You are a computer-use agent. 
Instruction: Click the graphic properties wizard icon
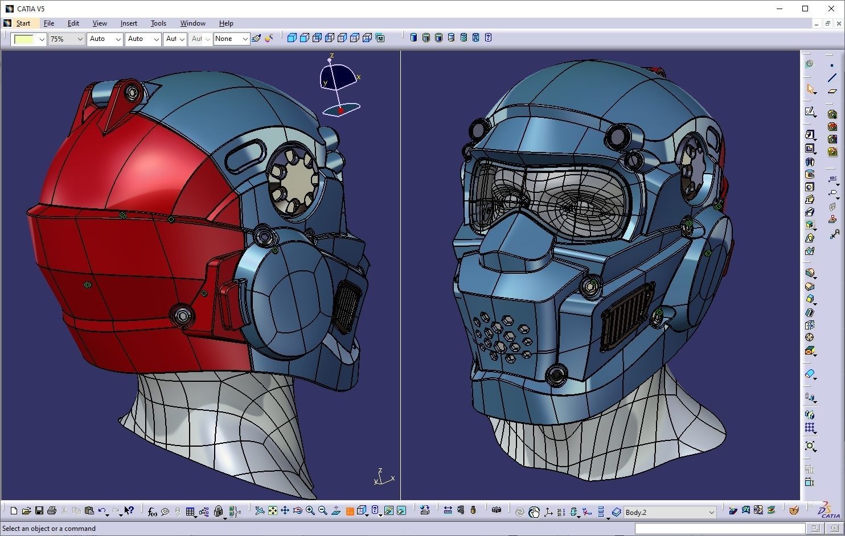coord(269,38)
